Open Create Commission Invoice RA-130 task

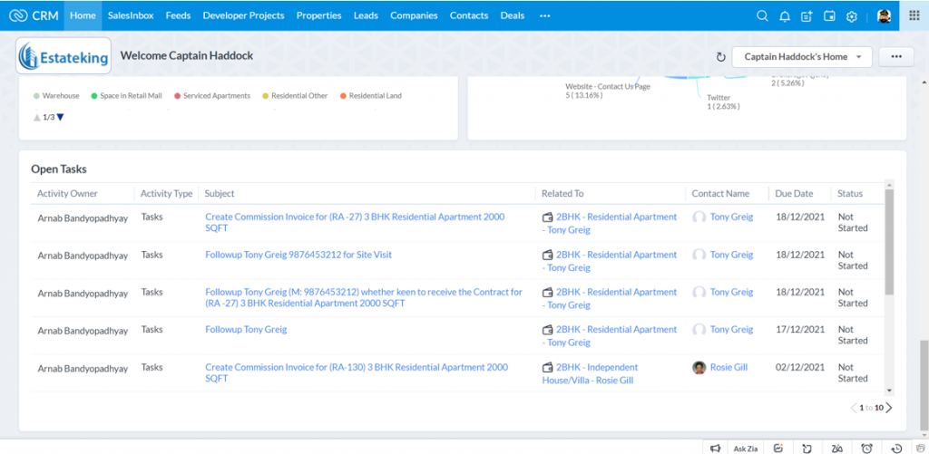356,373
